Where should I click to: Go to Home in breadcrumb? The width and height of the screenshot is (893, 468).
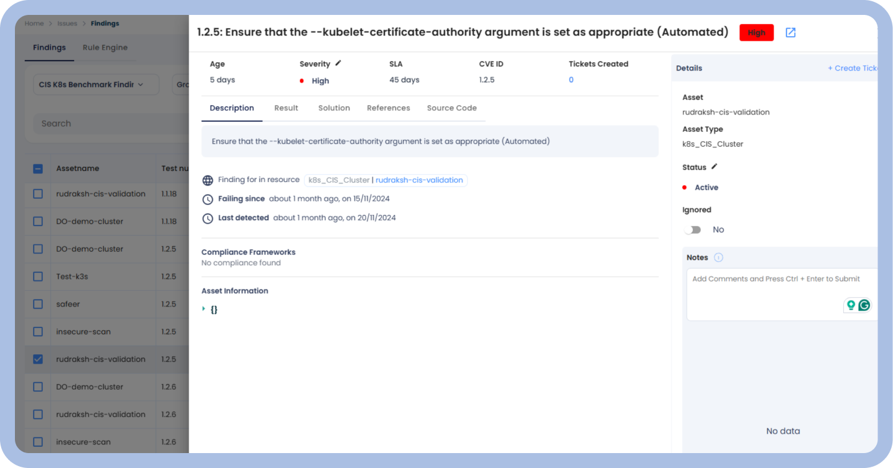[34, 24]
